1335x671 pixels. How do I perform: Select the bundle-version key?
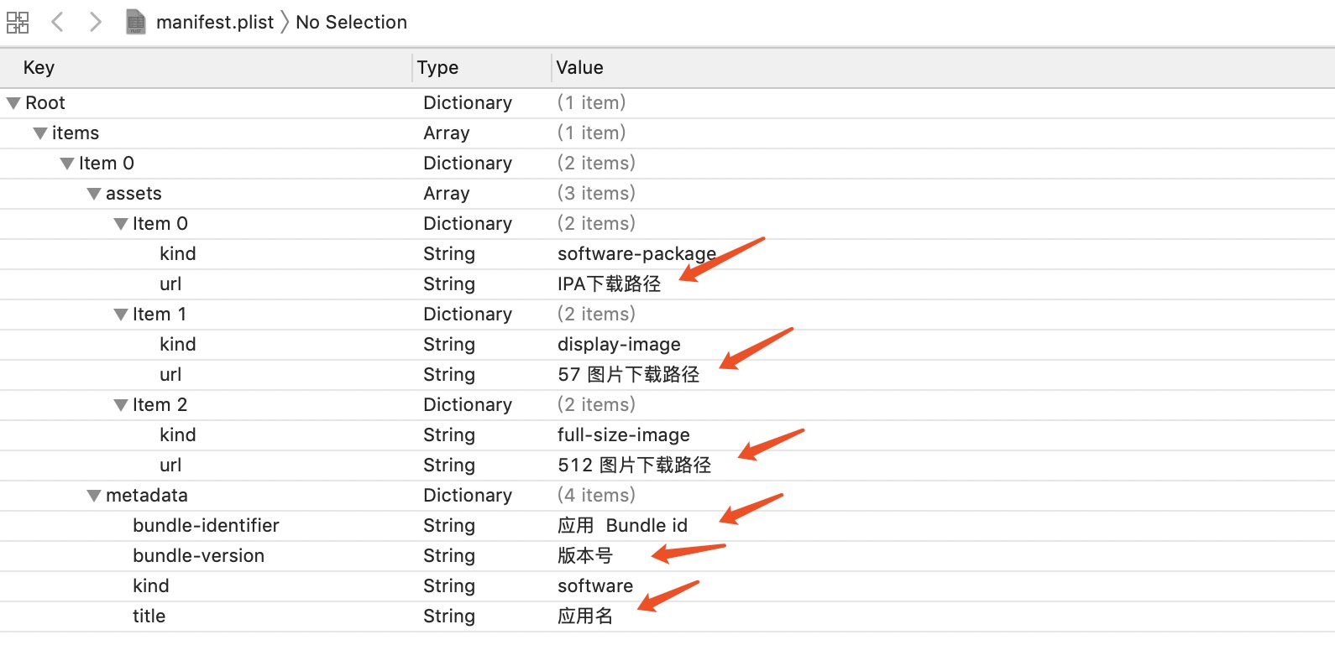pyautogui.click(x=198, y=556)
